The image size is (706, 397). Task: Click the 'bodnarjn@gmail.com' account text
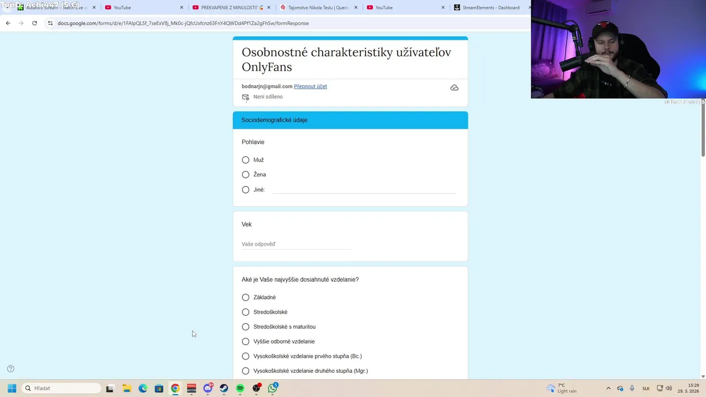pyautogui.click(x=267, y=87)
